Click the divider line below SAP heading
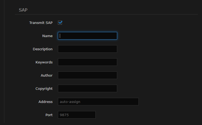This screenshot has height=125, width=202. click(x=108, y=14)
